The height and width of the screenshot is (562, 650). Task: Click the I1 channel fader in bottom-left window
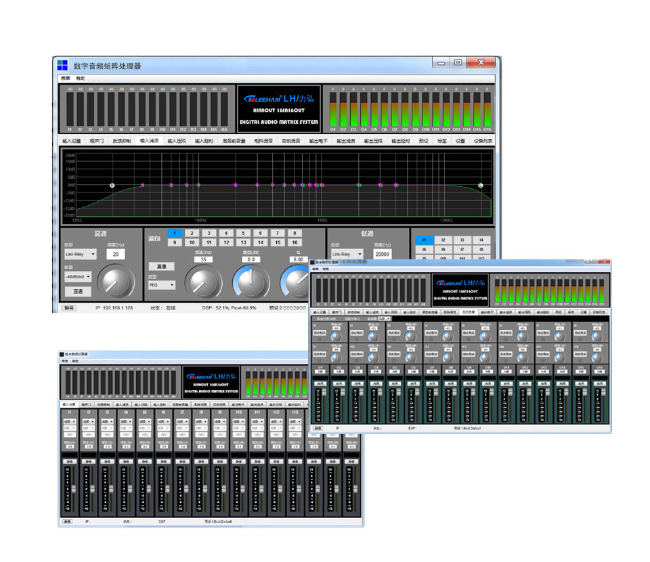pos(73,488)
